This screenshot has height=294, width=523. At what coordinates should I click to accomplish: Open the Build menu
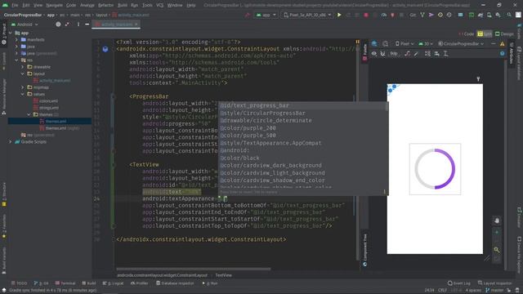[123, 5]
